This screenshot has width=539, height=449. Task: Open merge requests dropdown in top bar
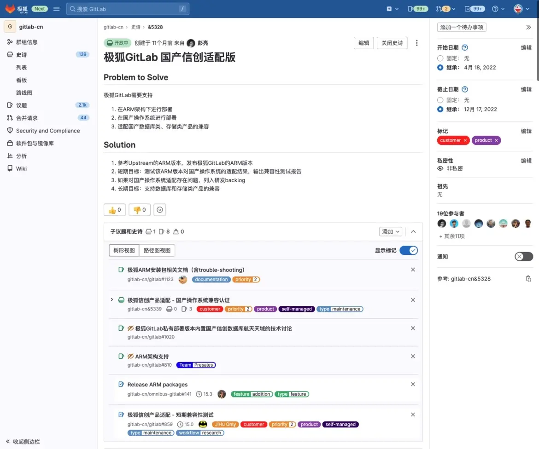click(x=445, y=9)
